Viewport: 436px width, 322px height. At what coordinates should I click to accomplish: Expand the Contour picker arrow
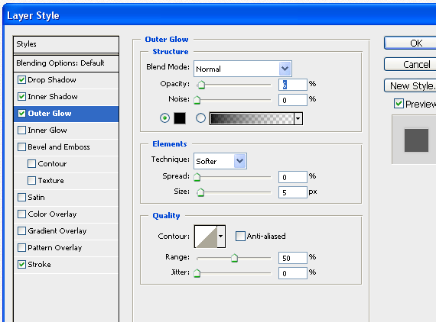click(221, 237)
